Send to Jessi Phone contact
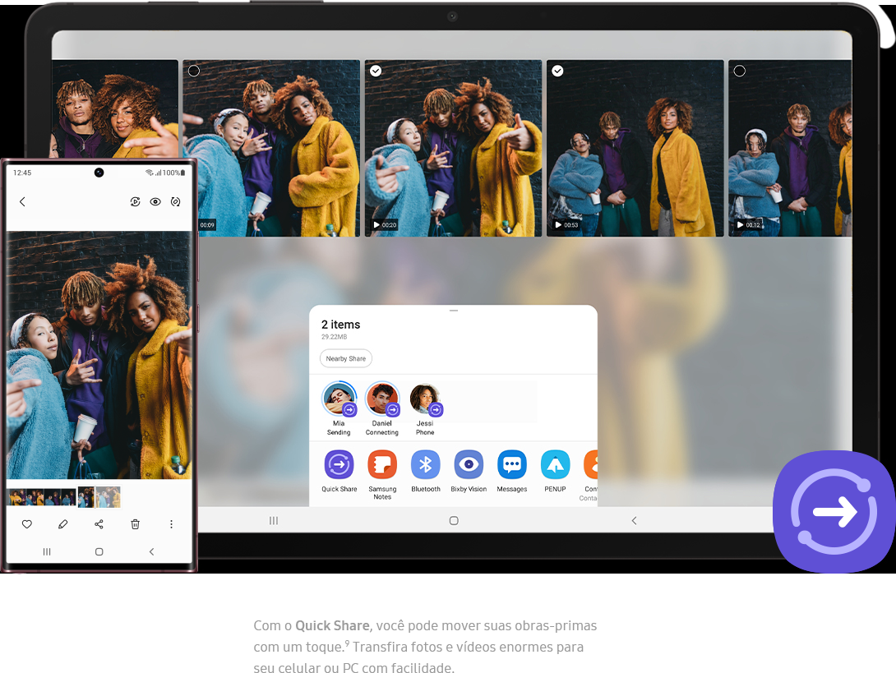The image size is (896, 673). coord(425,399)
